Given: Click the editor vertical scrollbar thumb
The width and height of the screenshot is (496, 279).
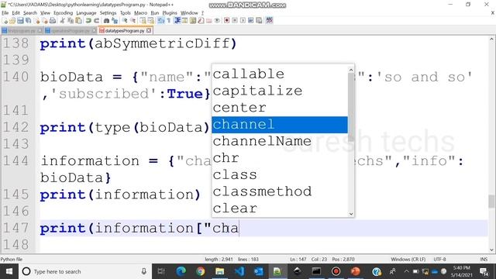Looking at the screenshot, I should click(x=491, y=201).
